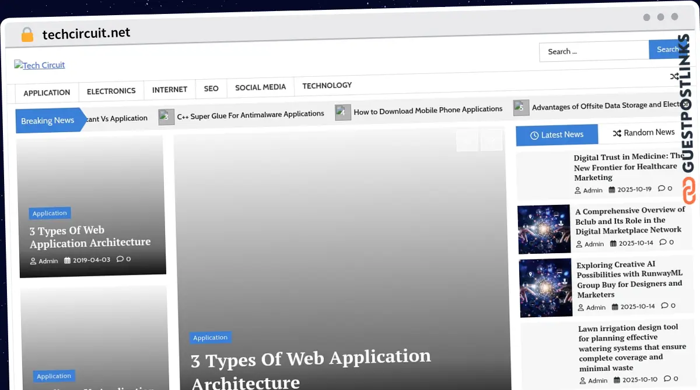Click the Admin user icon under Web Architecture post
700x390 pixels.
point(33,261)
